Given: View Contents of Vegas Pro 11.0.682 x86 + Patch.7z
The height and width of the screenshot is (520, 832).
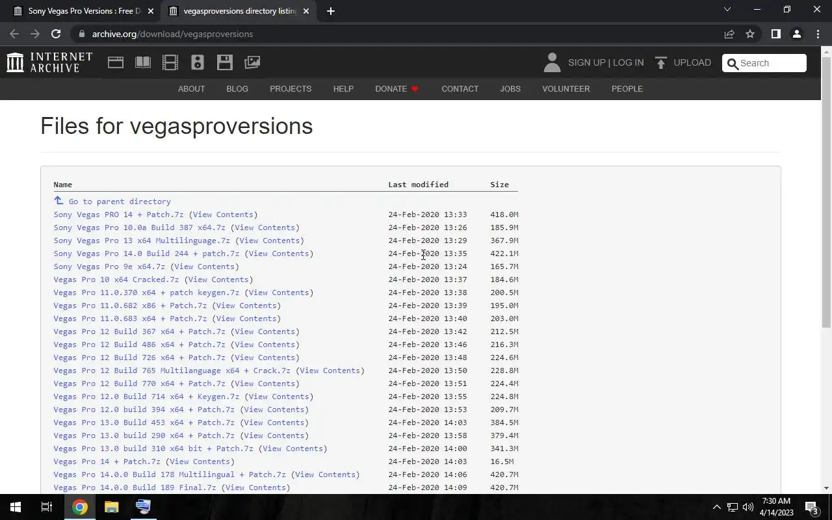Looking at the screenshot, I should tap(246, 305).
